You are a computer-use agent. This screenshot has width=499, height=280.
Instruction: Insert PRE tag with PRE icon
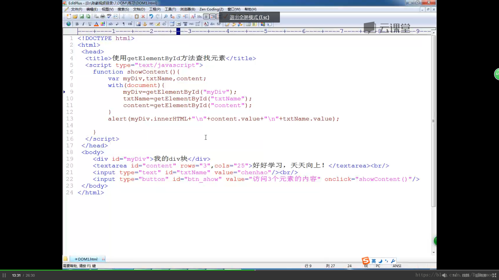pyautogui.click(x=192, y=24)
